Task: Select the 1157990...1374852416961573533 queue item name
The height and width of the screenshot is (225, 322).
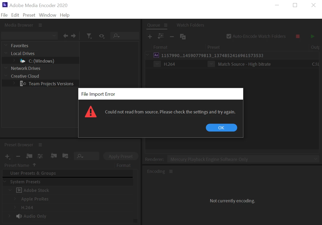Action: [x=212, y=56]
